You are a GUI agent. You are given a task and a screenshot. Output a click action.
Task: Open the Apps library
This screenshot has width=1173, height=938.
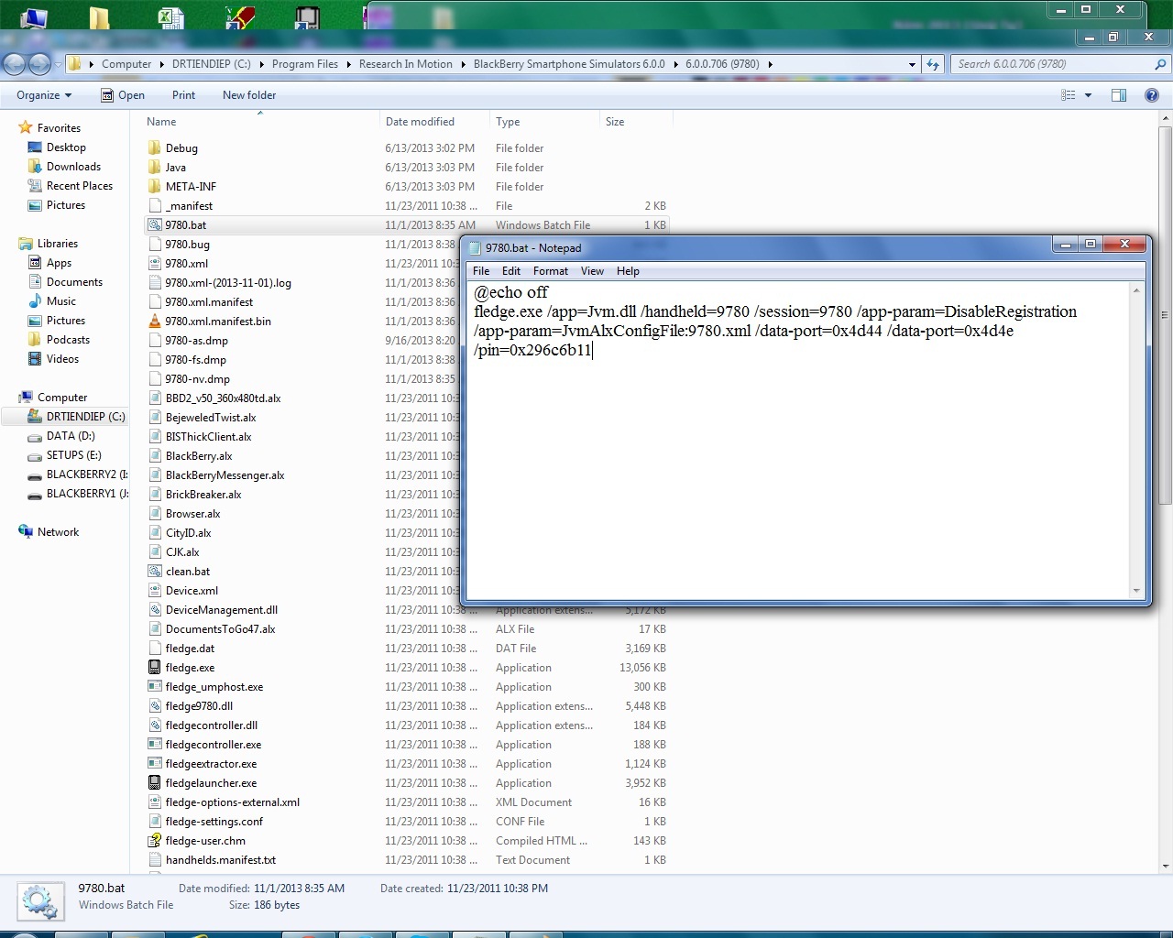tap(59, 263)
